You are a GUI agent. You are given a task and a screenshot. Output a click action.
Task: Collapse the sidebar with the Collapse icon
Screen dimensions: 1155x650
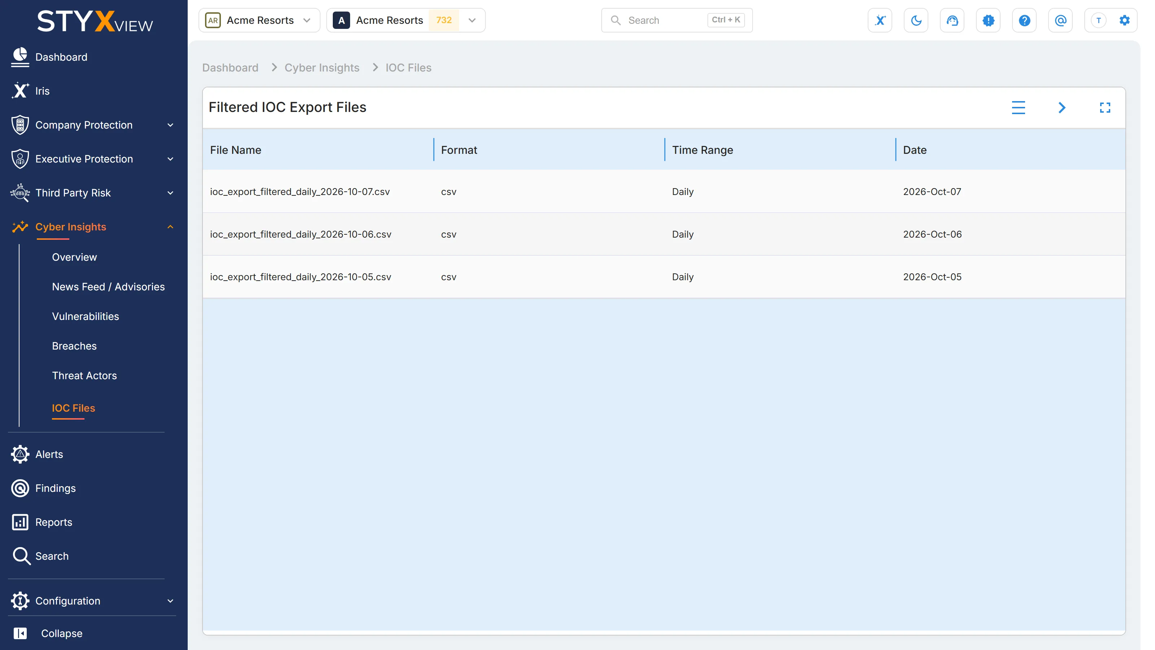click(x=20, y=633)
